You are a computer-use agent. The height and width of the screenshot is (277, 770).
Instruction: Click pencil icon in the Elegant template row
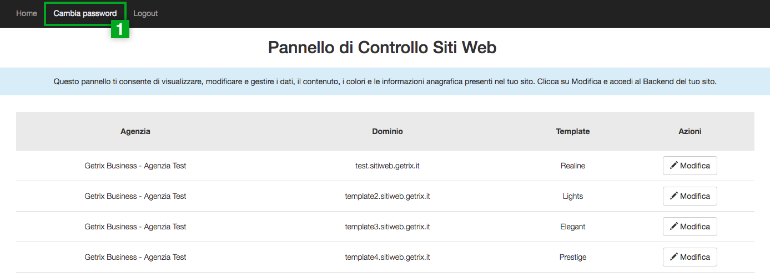pyautogui.click(x=674, y=226)
